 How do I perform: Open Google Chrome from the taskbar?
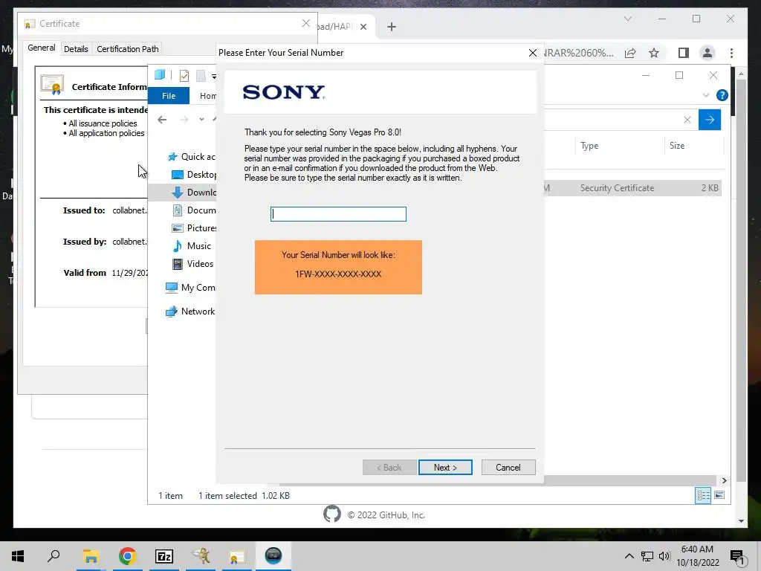[127, 556]
